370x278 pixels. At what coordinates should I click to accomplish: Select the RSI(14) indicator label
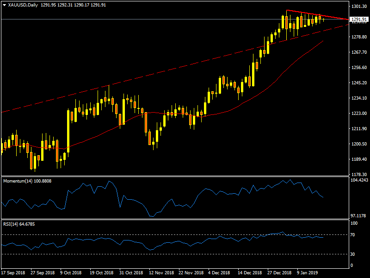[12, 224]
